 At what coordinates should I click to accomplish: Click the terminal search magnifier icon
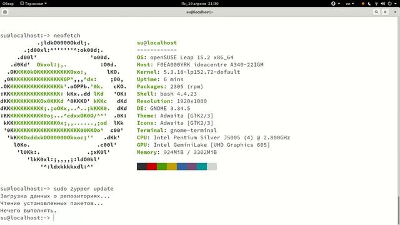click(x=376, y=12)
